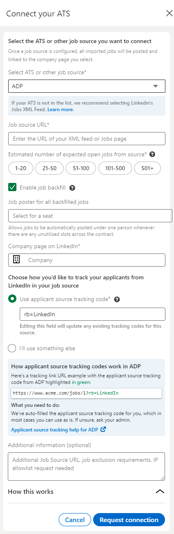Click the company building icon

click(16, 260)
